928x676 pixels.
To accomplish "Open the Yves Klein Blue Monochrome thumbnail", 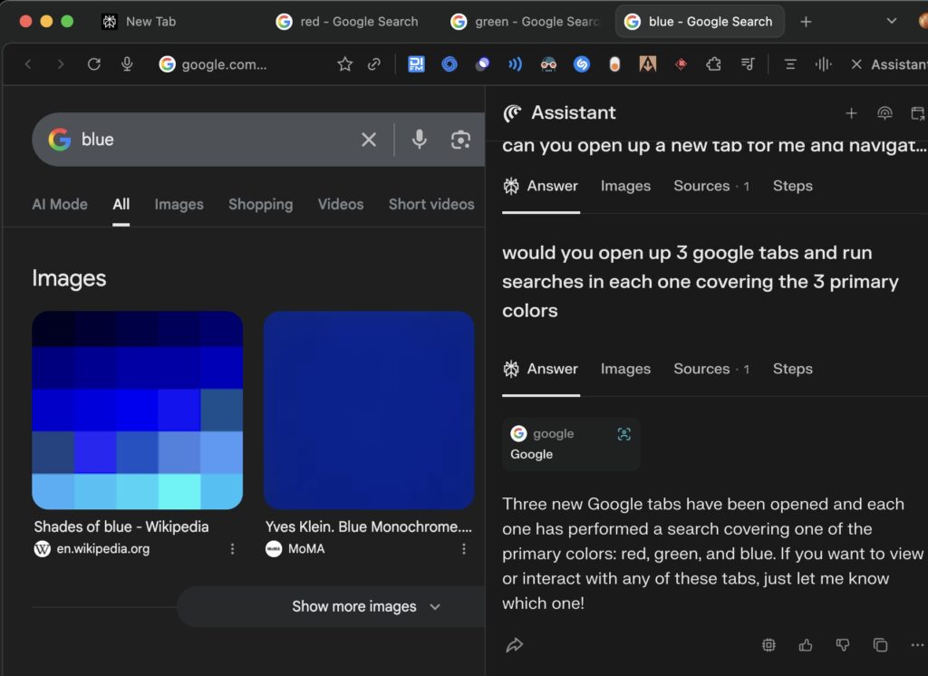I will 369,410.
